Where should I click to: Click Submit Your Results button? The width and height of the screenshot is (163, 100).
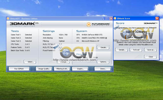pyautogui.click(x=136, y=37)
